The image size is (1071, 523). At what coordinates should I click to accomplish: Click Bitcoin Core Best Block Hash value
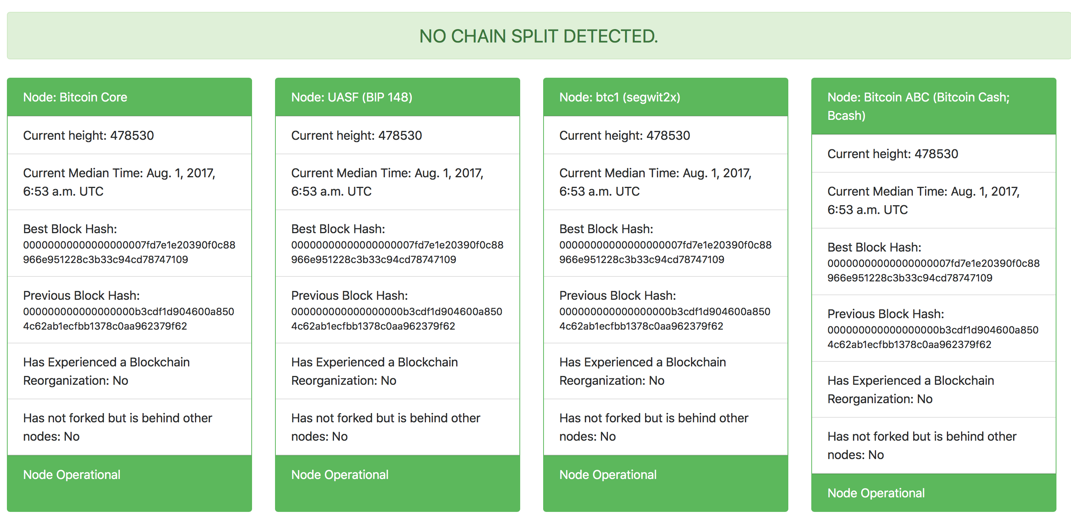[x=129, y=252]
